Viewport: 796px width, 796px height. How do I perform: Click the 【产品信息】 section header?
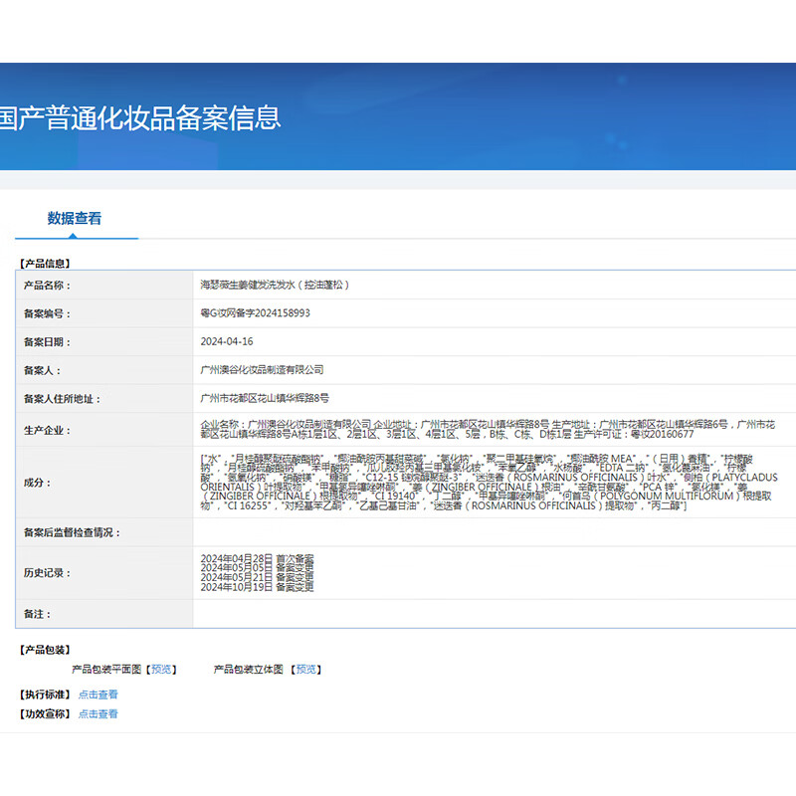(45, 262)
